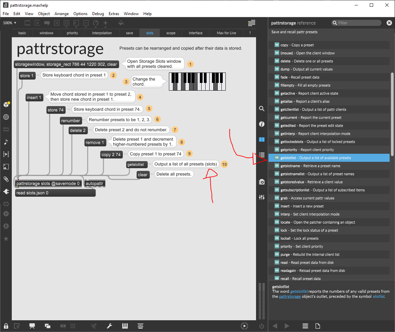Click the message box icon in top toolbar
Viewport: 395px width, 332px height.
37,23
